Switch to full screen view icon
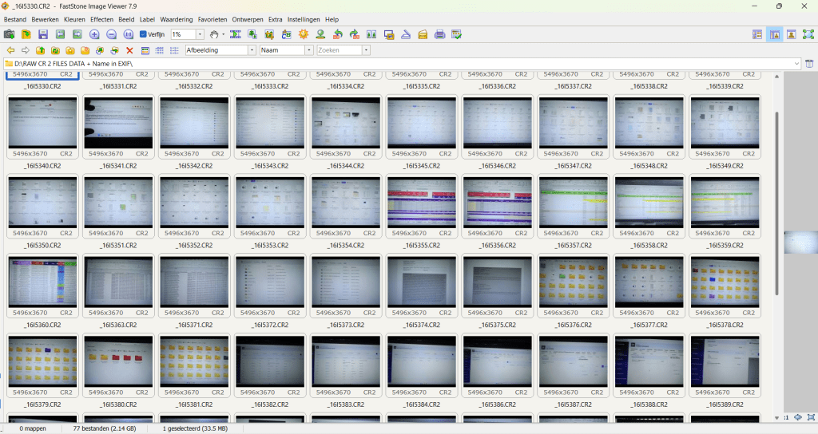The width and height of the screenshot is (818, 434). pos(808,34)
